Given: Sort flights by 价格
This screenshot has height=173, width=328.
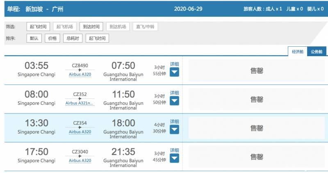Looking at the screenshot, I should point(52,39).
